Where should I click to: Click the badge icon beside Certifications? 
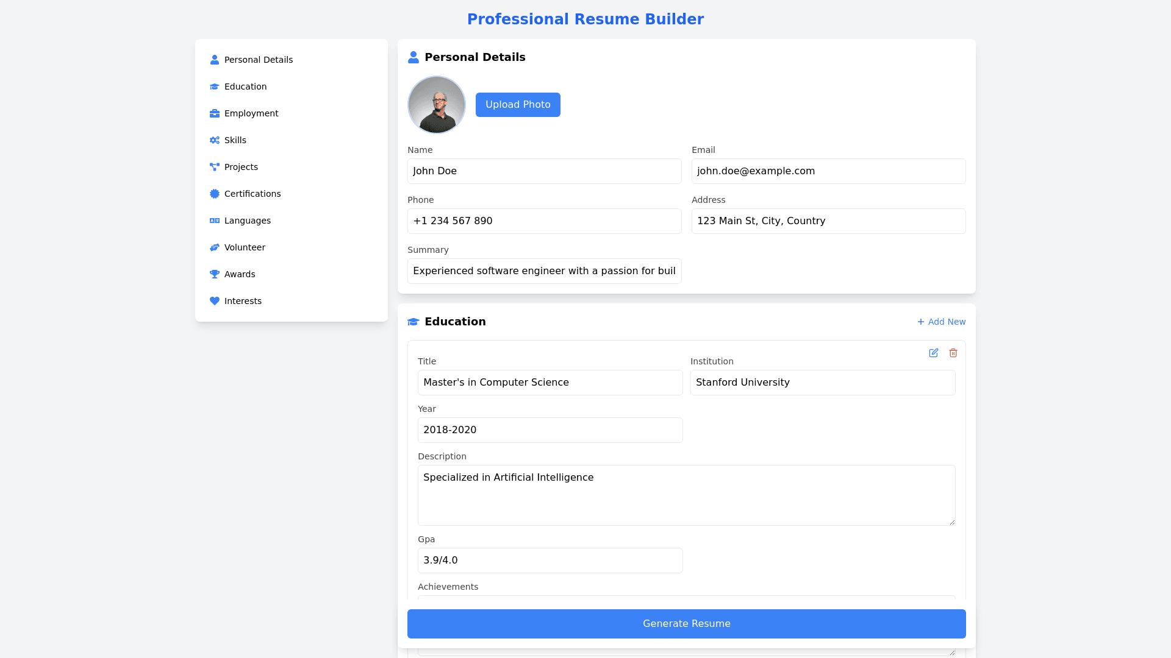click(215, 194)
